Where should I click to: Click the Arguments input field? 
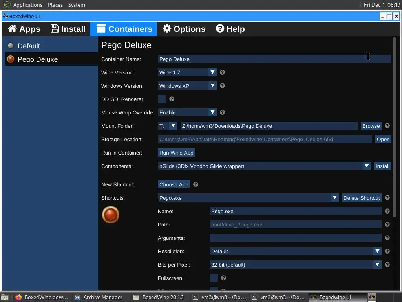coord(295,238)
